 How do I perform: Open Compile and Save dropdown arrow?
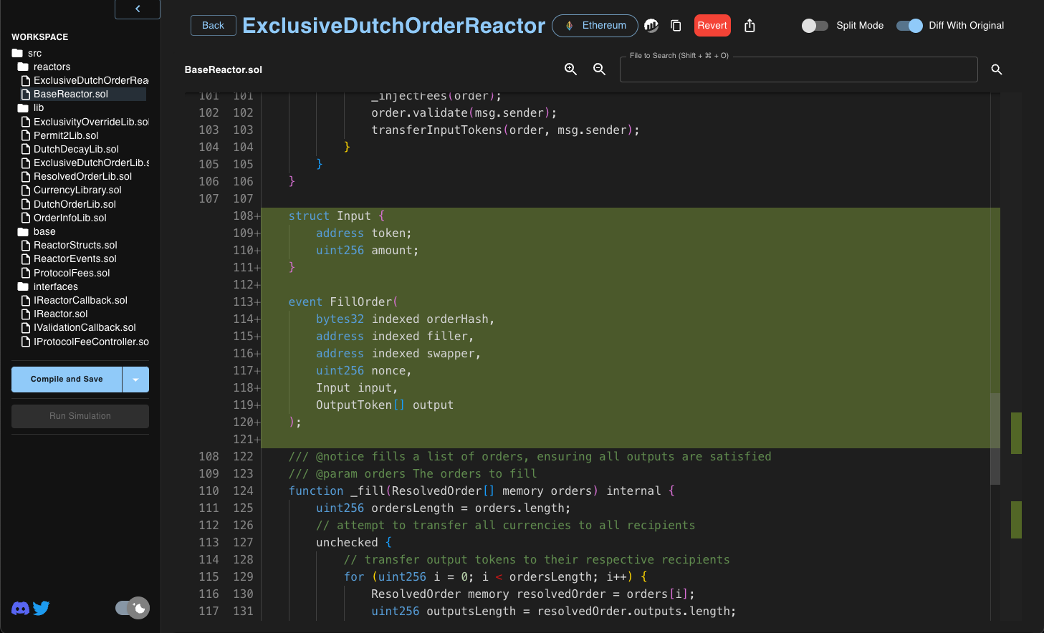tap(135, 380)
